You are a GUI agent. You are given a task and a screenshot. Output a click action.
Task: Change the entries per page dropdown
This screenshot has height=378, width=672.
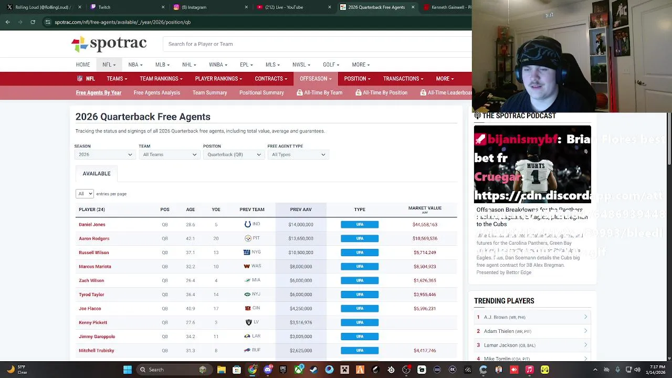point(85,194)
